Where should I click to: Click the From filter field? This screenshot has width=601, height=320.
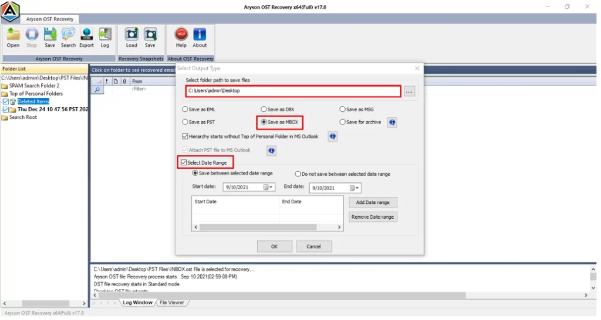153,90
